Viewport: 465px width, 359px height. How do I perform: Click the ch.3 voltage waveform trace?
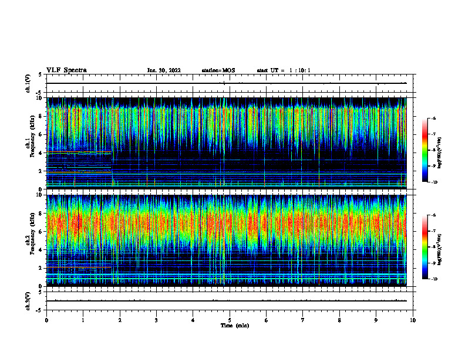[226, 301]
